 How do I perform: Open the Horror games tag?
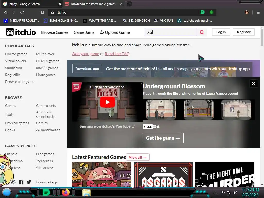(16, 54)
